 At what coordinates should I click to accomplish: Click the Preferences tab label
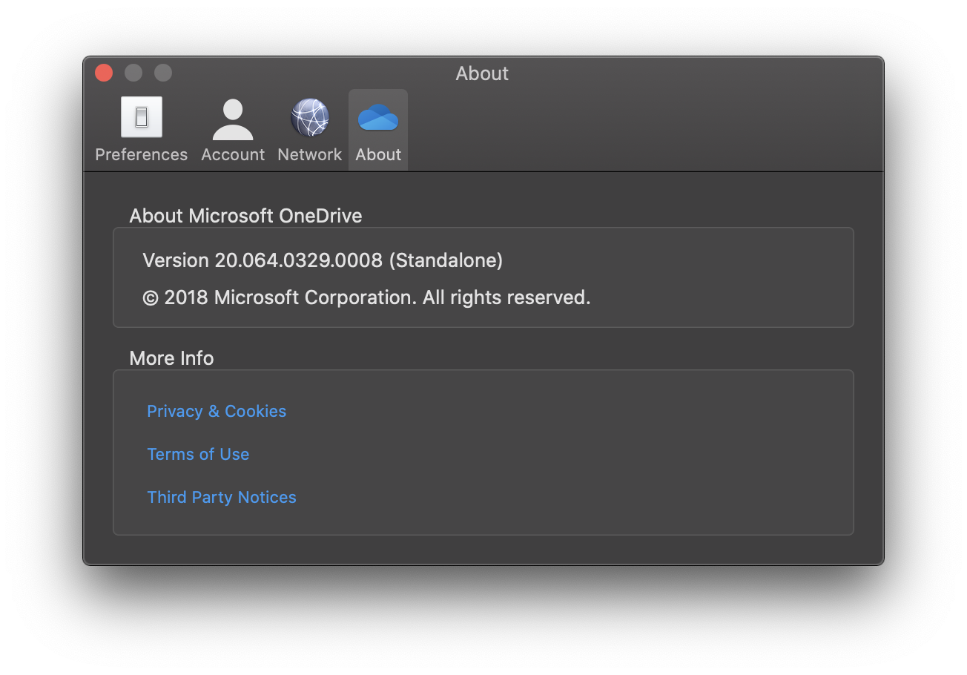click(141, 154)
